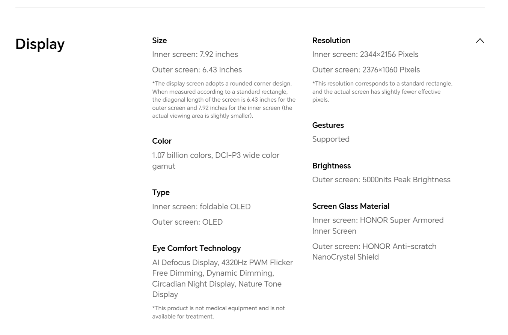This screenshot has width=508, height=335.
Task: Click the Size spec label
Action: [x=160, y=41]
